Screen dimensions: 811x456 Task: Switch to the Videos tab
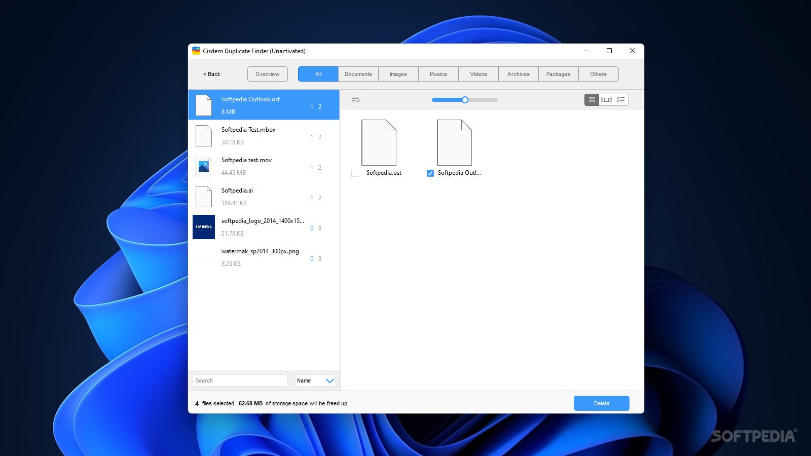[x=478, y=74]
